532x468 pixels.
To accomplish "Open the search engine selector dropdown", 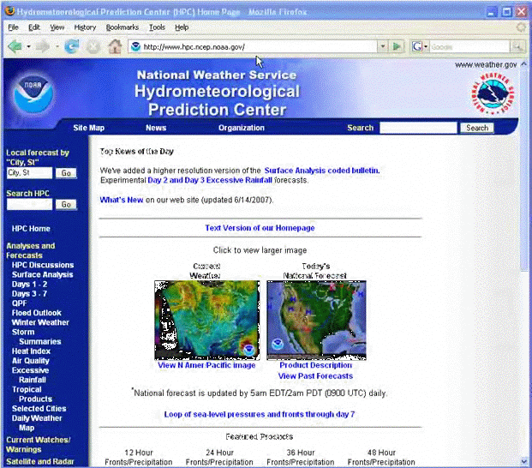I will (x=426, y=46).
